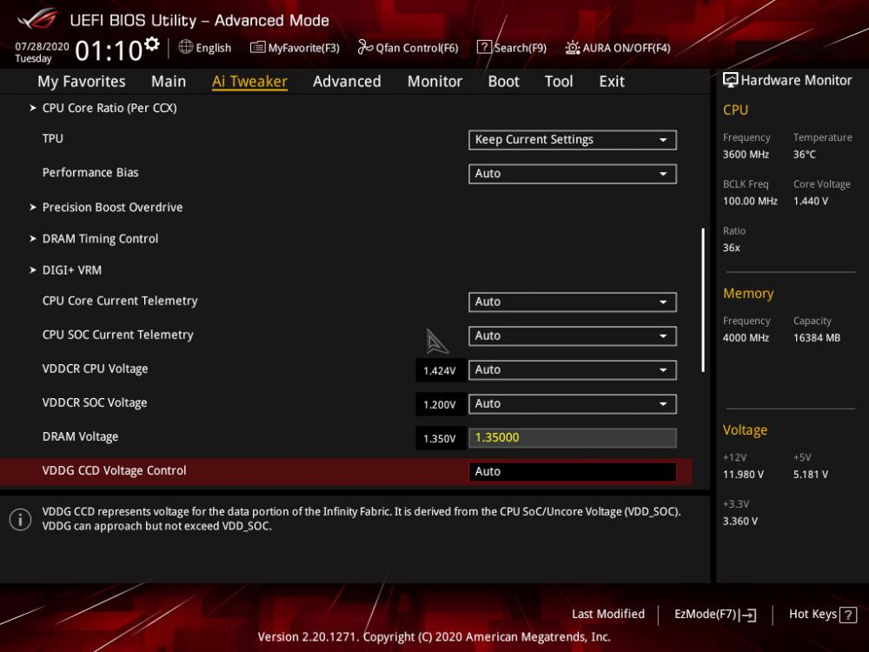
Task: Click the Hot Keys question mark icon
Action: tap(848, 615)
